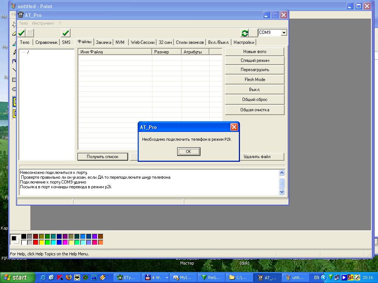Click the Общая очистка button

click(x=255, y=110)
